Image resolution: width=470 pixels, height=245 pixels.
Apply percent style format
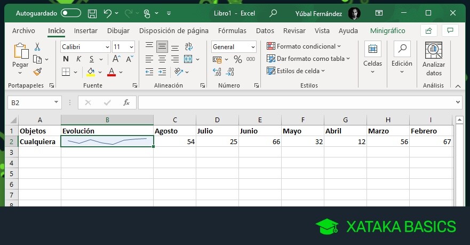coord(238,59)
